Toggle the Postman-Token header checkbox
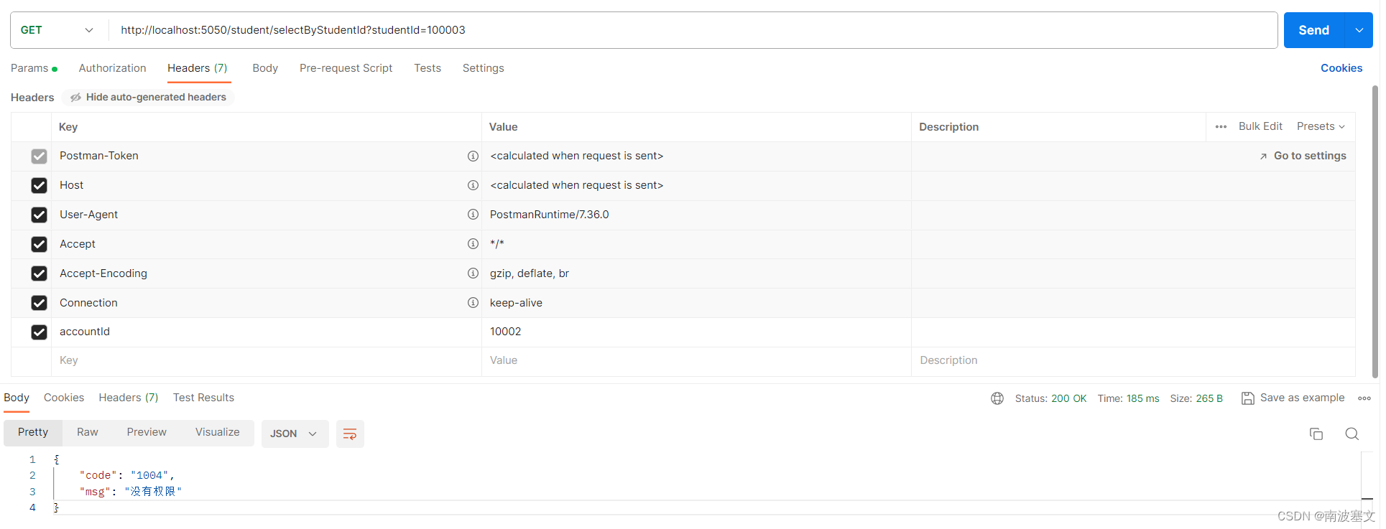The image size is (1386, 529). 39,156
